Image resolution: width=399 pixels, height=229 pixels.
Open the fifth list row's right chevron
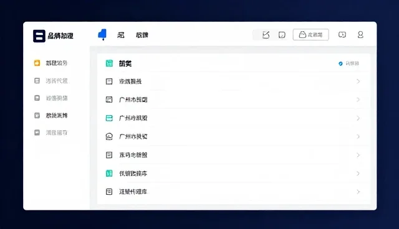point(358,155)
